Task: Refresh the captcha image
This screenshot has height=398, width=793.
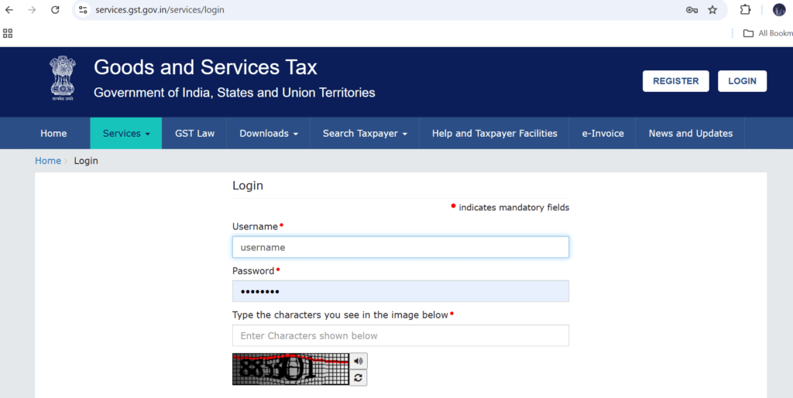Action: pos(358,378)
